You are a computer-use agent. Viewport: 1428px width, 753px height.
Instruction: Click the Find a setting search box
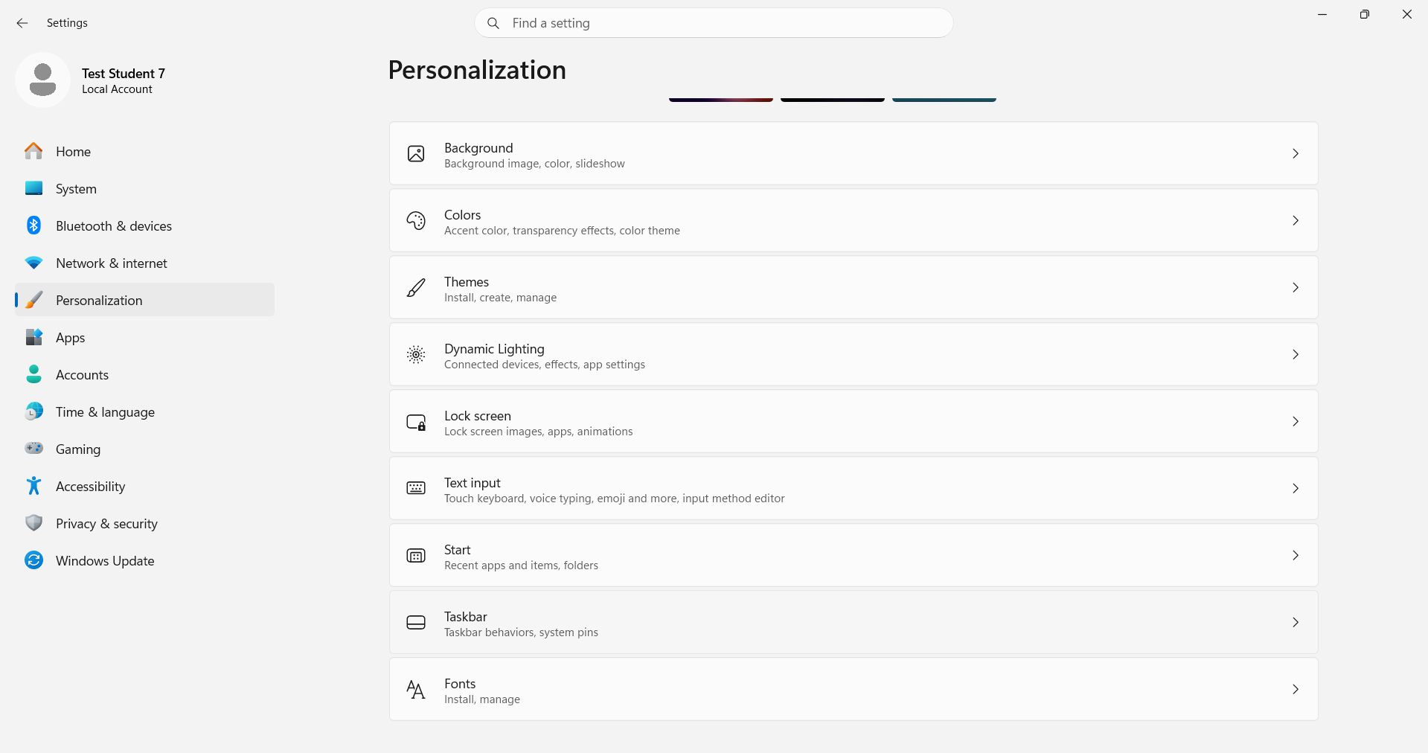tap(714, 23)
